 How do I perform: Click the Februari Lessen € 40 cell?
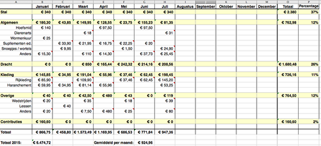coord(63,106)
